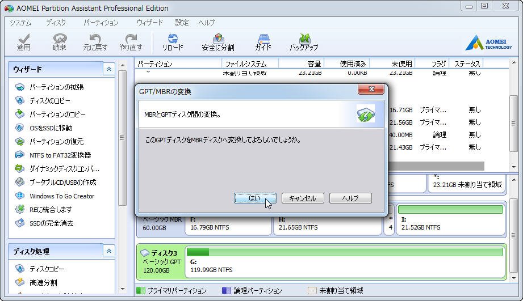
Task: Click the ディスク3 disk icon
Action: (145, 253)
